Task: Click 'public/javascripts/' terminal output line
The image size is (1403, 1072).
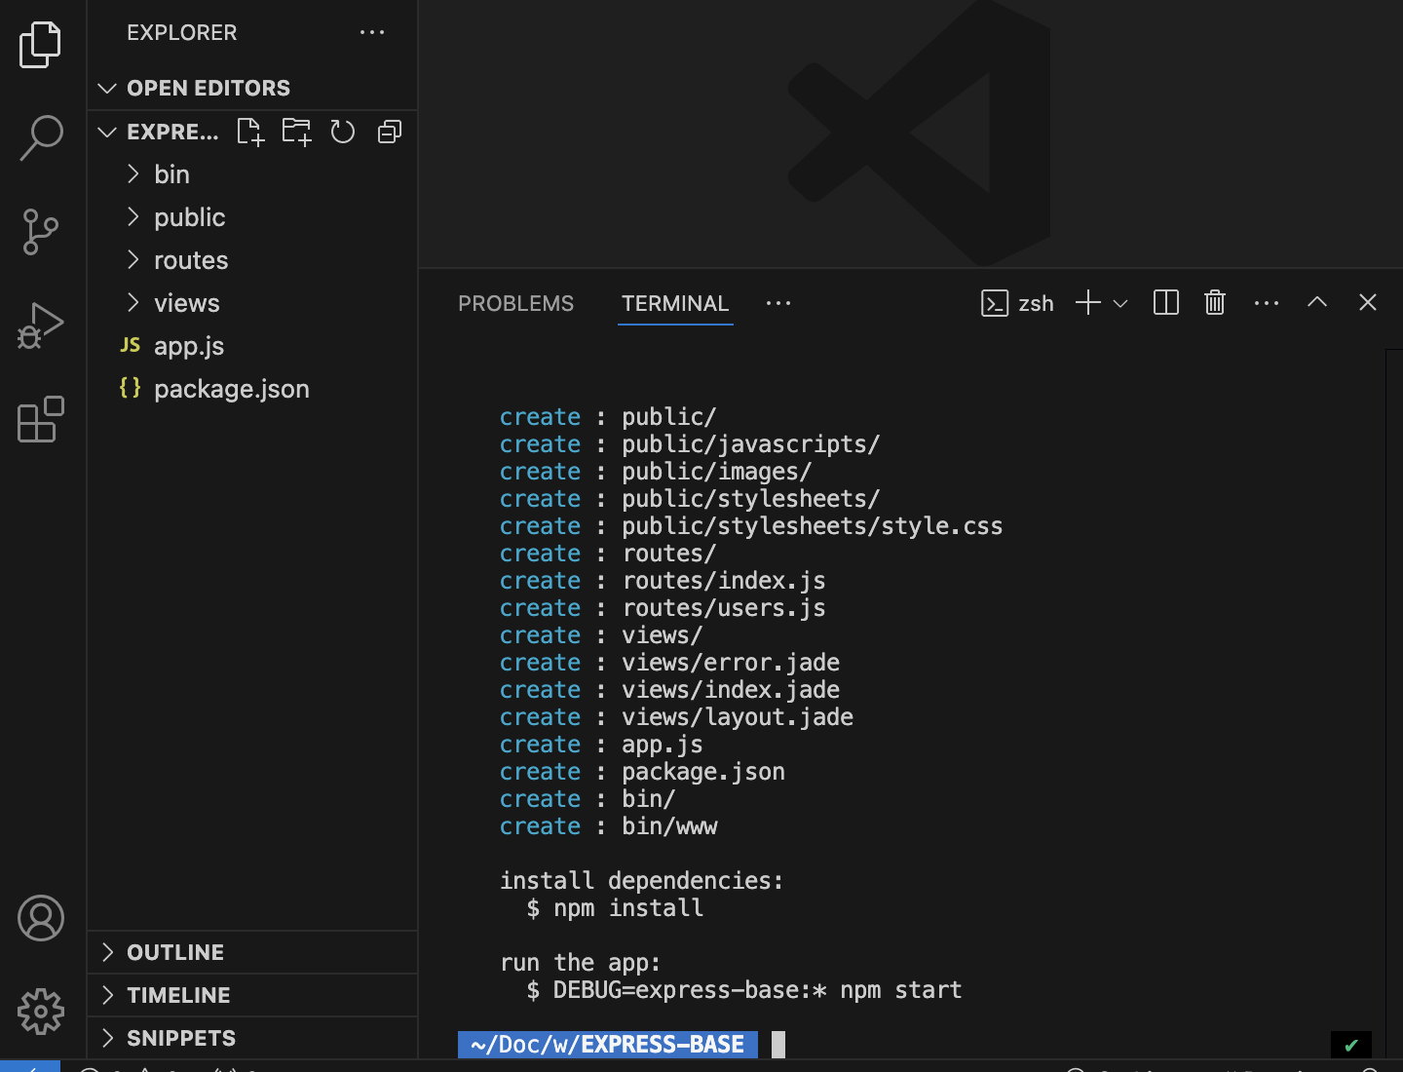Action: pyautogui.click(x=751, y=444)
